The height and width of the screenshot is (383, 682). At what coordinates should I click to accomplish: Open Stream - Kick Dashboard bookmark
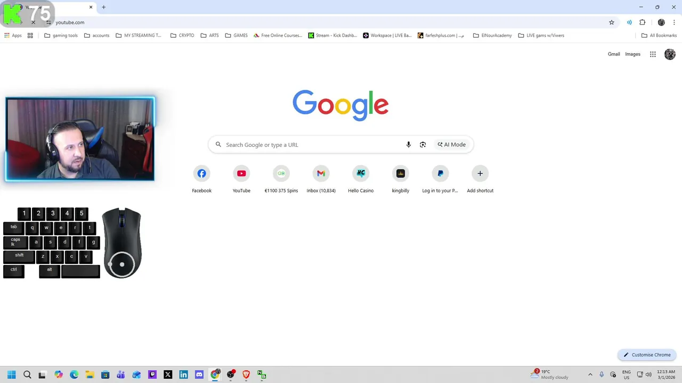point(333,36)
